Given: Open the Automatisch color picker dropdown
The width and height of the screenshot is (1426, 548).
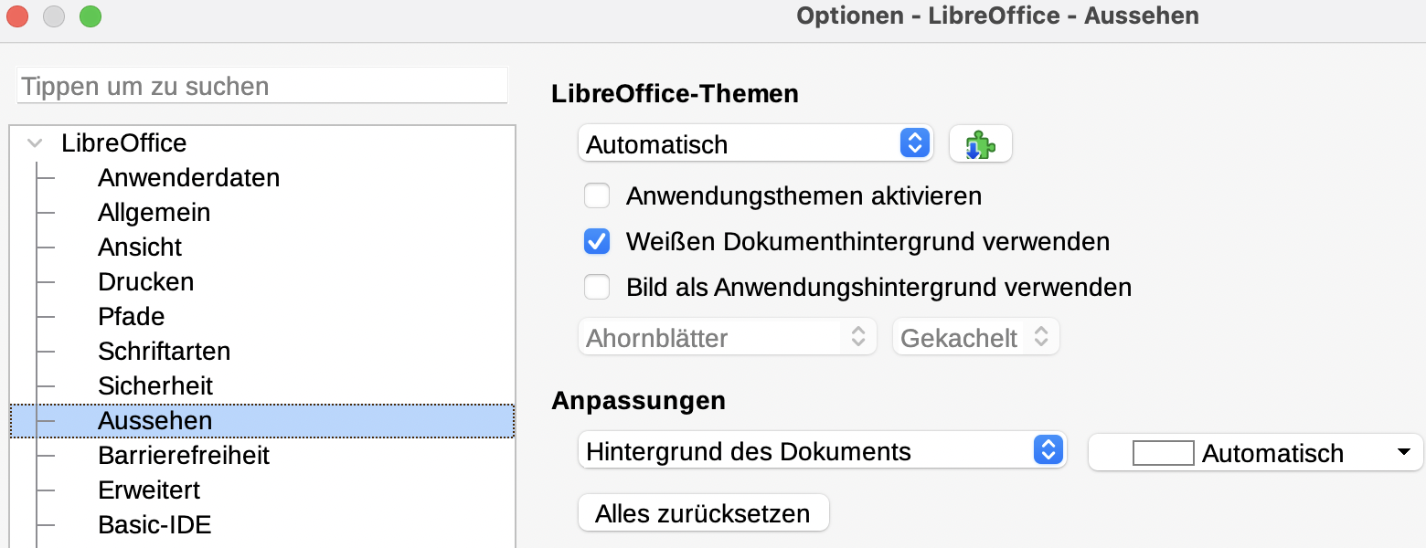Looking at the screenshot, I should 1255,453.
